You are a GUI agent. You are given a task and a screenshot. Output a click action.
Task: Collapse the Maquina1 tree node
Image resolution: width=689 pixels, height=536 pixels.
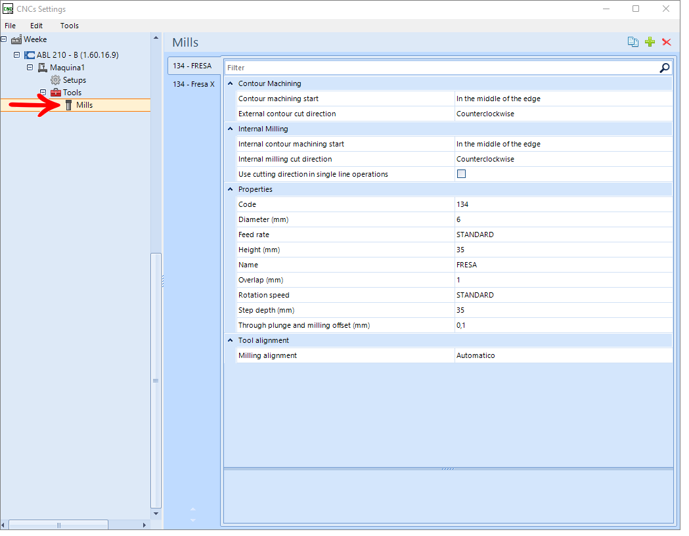point(30,68)
